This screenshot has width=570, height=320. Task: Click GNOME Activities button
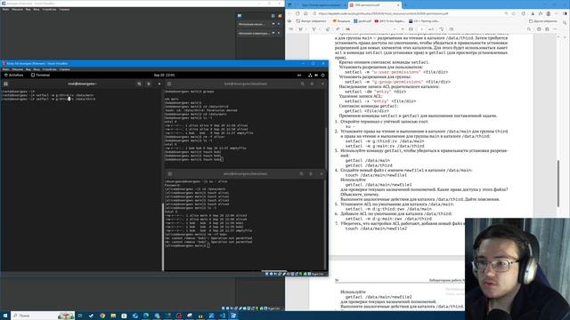coord(14,75)
